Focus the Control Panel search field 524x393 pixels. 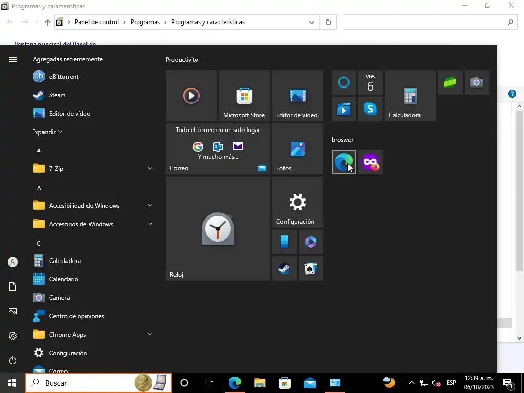click(x=430, y=23)
